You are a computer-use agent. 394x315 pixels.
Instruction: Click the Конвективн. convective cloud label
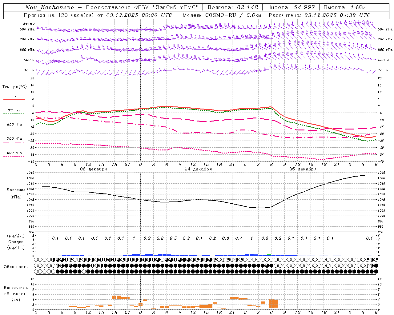16,288
